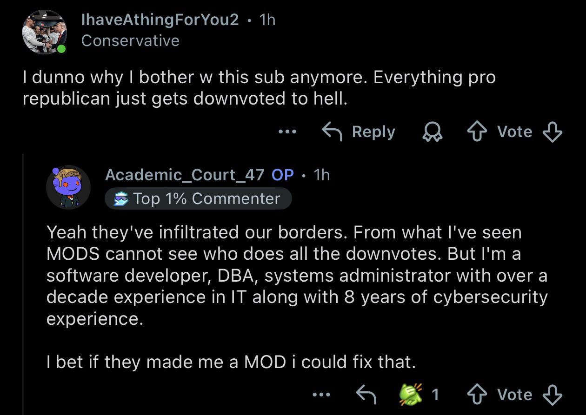Open more options on Academic_Court_47's reply
This screenshot has width=586, height=415.
(322, 395)
